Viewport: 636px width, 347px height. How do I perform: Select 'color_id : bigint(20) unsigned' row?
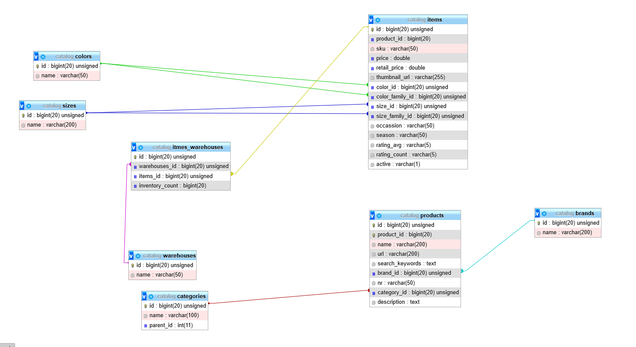418,87
